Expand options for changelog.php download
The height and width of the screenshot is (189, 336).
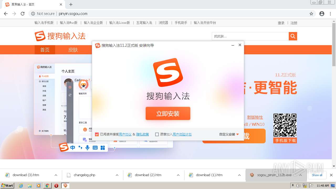coord(117,175)
